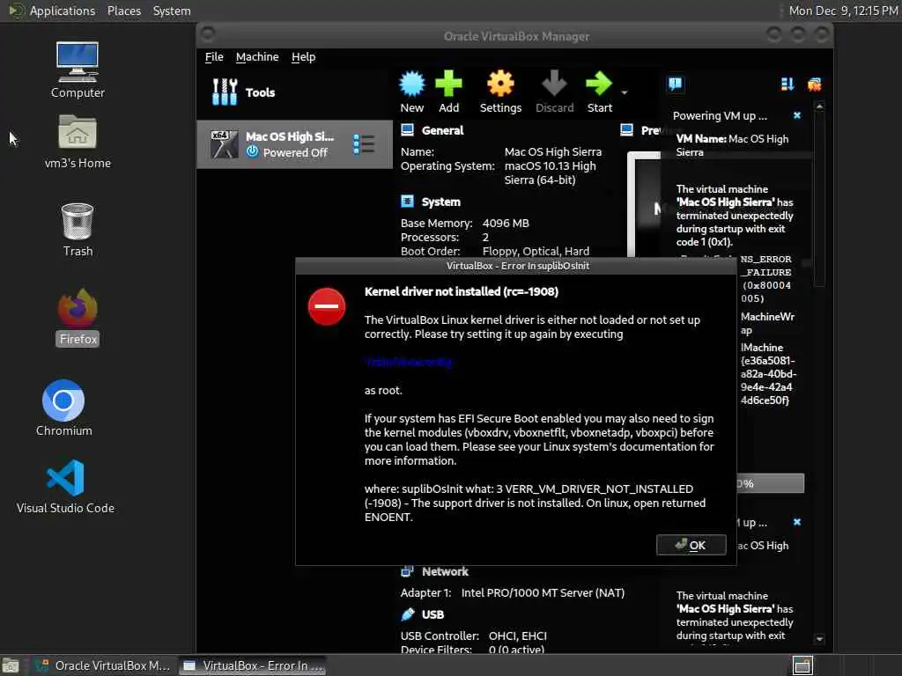Click the Preview section icon
This screenshot has height=676, width=902.
click(x=627, y=130)
